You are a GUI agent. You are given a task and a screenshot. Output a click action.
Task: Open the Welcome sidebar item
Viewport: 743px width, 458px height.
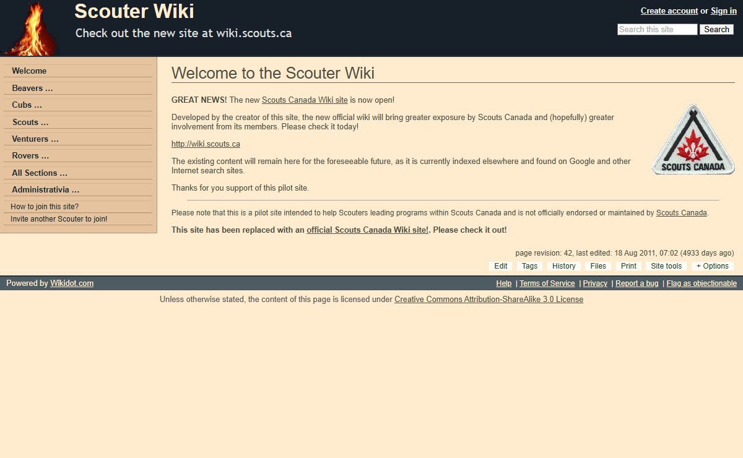click(78, 71)
